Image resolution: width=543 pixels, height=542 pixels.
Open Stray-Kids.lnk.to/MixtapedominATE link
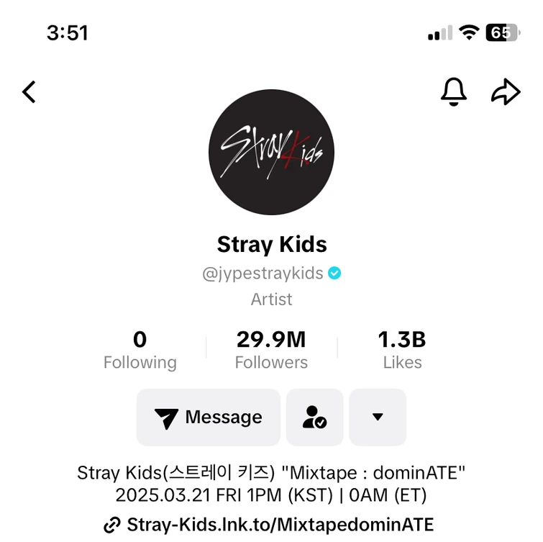click(x=280, y=525)
